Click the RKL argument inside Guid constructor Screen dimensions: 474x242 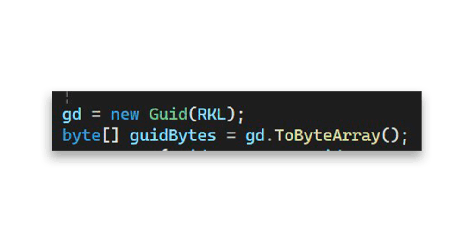[x=212, y=115]
